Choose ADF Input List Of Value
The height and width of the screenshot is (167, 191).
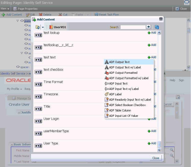click(x=129, y=116)
